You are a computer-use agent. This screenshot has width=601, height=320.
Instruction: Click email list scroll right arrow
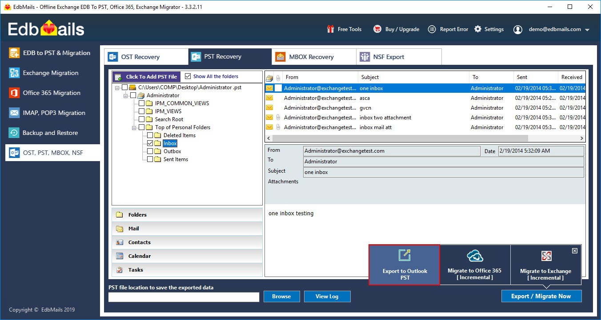pyautogui.click(x=582, y=138)
